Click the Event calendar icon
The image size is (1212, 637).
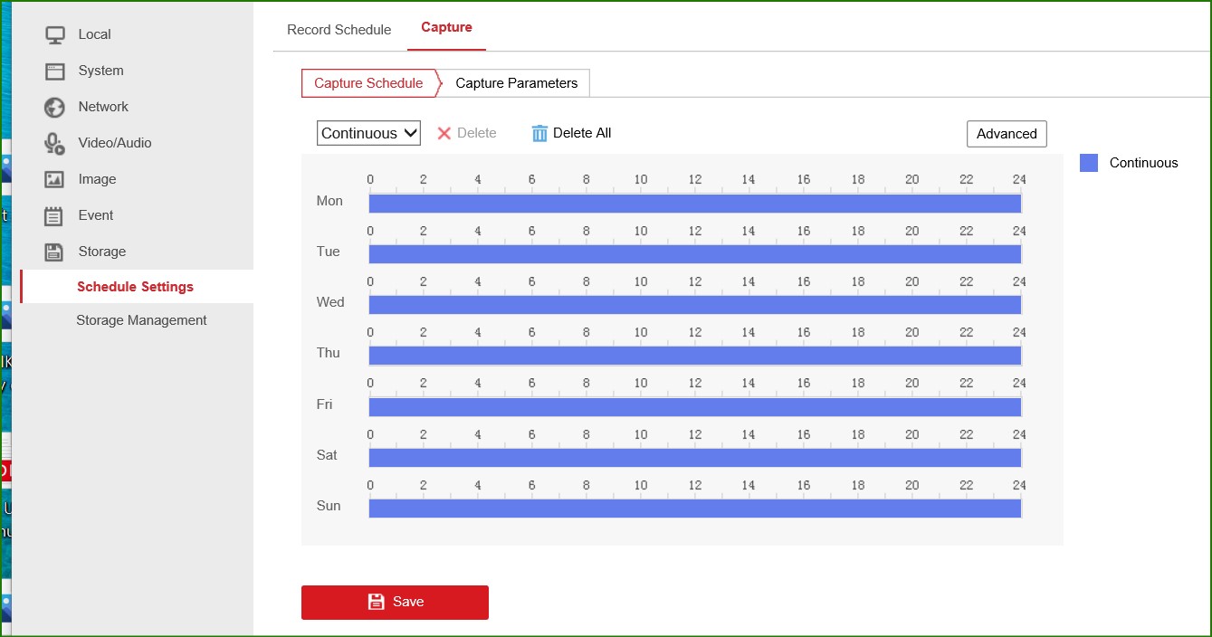pos(55,215)
